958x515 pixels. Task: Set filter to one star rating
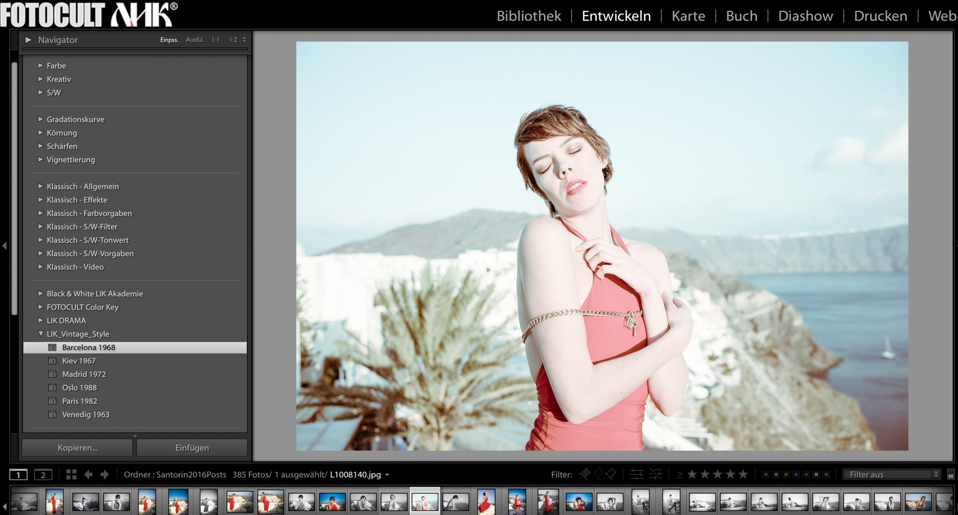[692, 474]
